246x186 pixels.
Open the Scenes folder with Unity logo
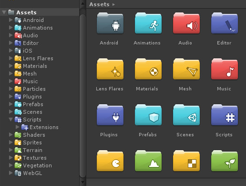point(186,115)
